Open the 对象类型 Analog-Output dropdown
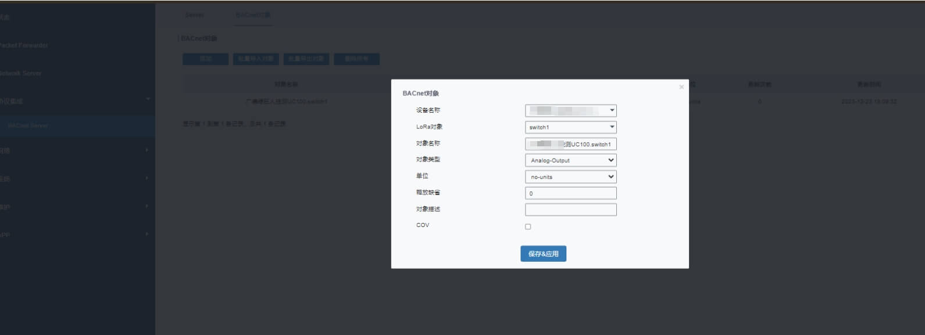The image size is (925, 335). point(570,160)
